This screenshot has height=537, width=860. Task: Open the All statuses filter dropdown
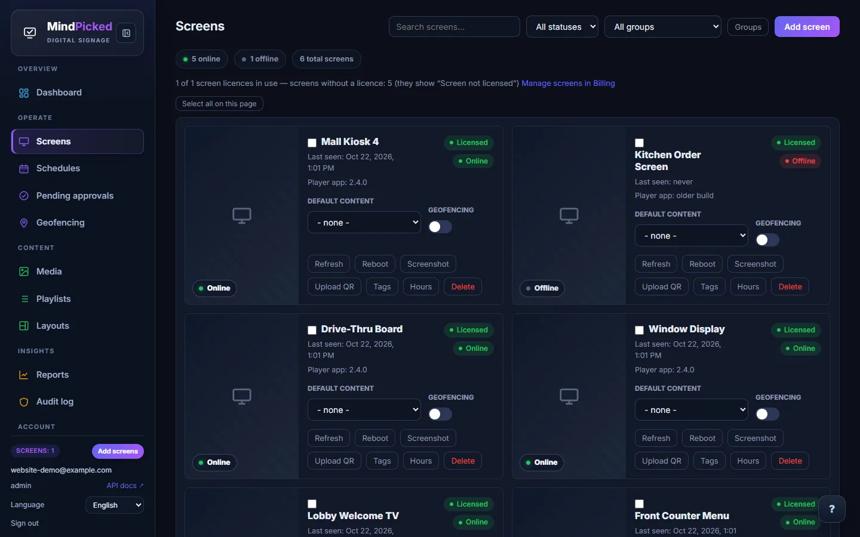tap(562, 27)
